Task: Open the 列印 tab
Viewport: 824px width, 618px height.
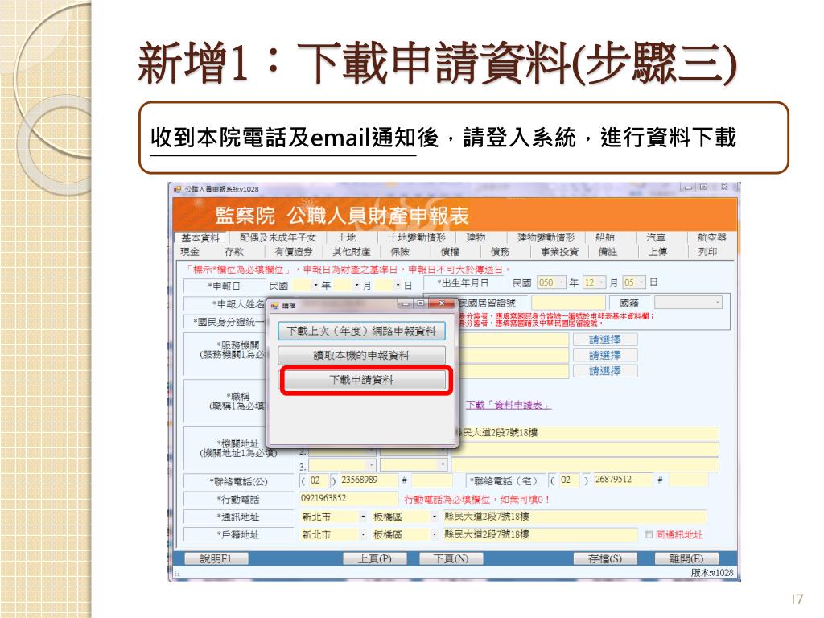Action: (x=707, y=252)
